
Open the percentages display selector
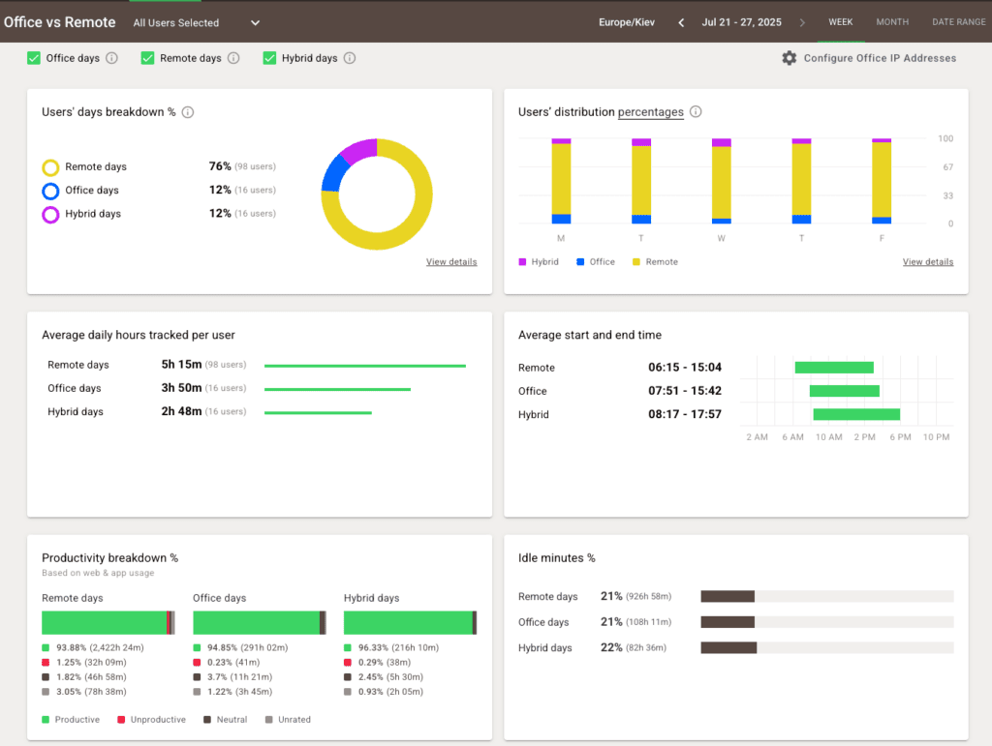point(651,112)
